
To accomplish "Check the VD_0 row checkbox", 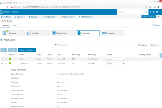I will click(6, 59).
